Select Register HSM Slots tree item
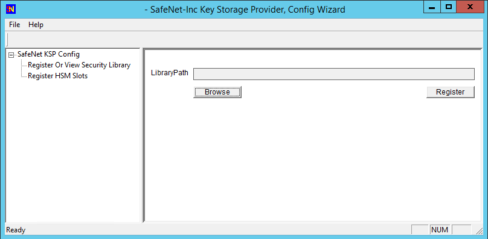 tap(57, 76)
